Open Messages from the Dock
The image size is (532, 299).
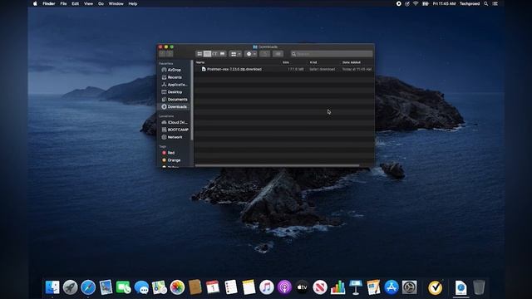click(x=141, y=287)
